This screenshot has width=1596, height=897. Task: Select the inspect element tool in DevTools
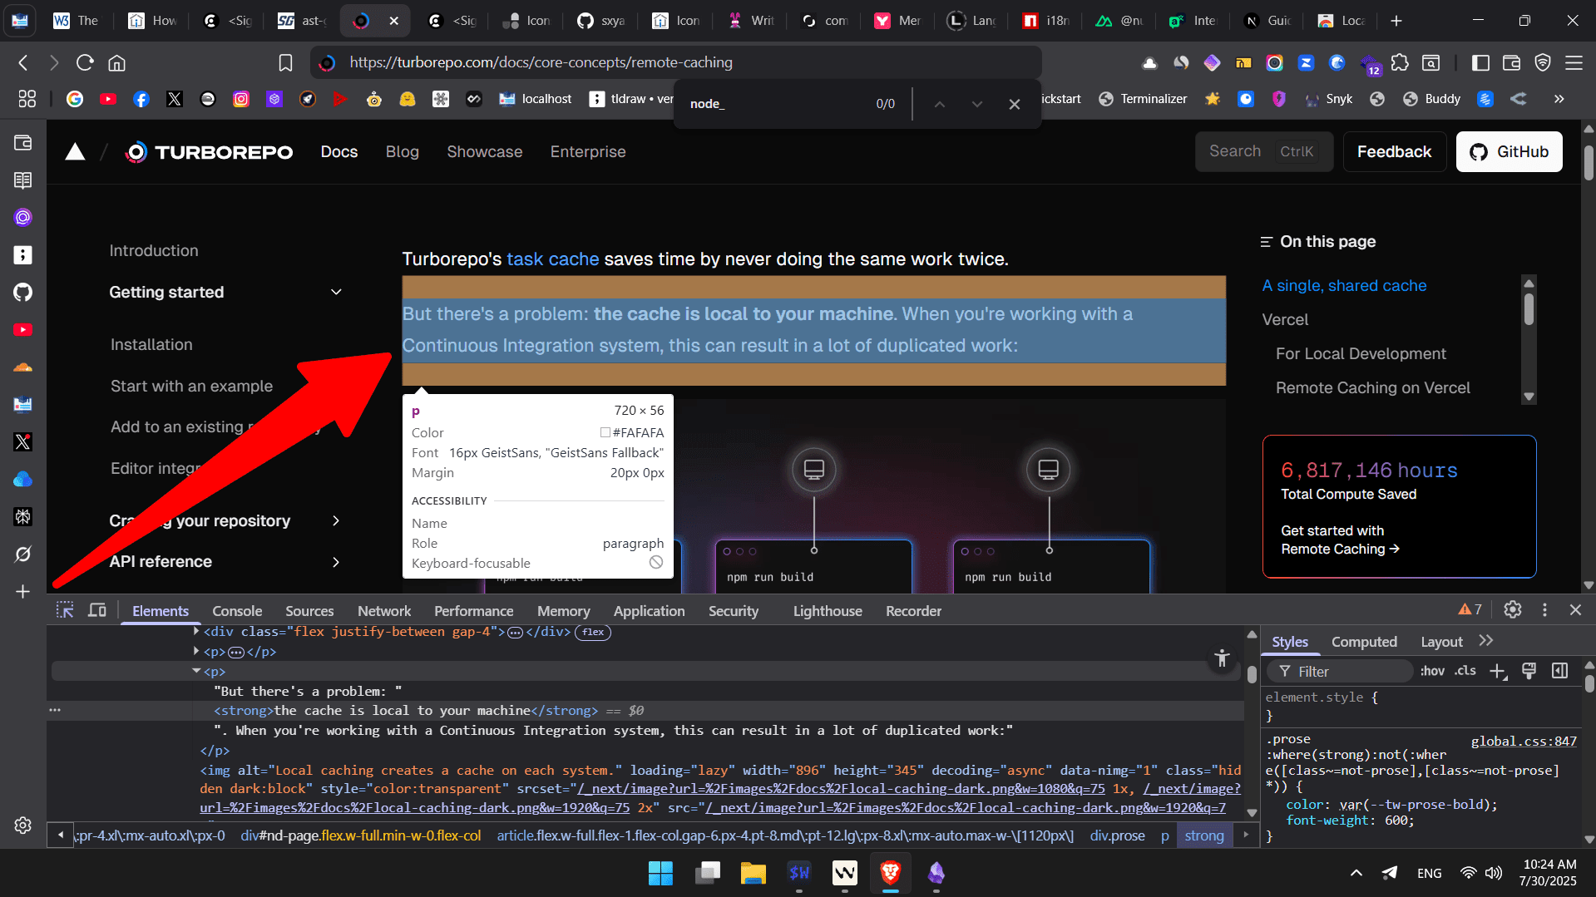click(x=65, y=610)
